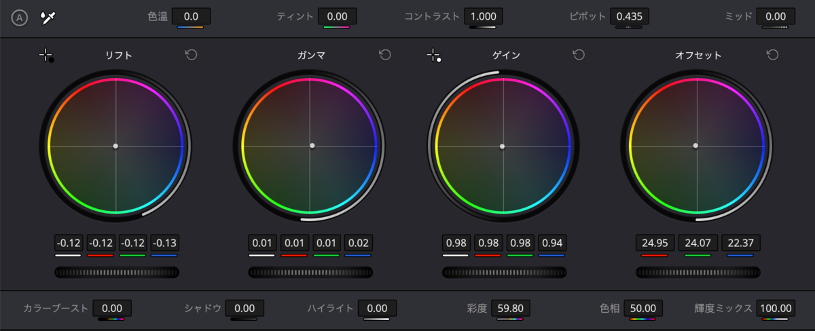Image resolution: width=815 pixels, height=331 pixels.
Task: Pick black point with リフト crosshair
Action: pyautogui.click(x=46, y=56)
